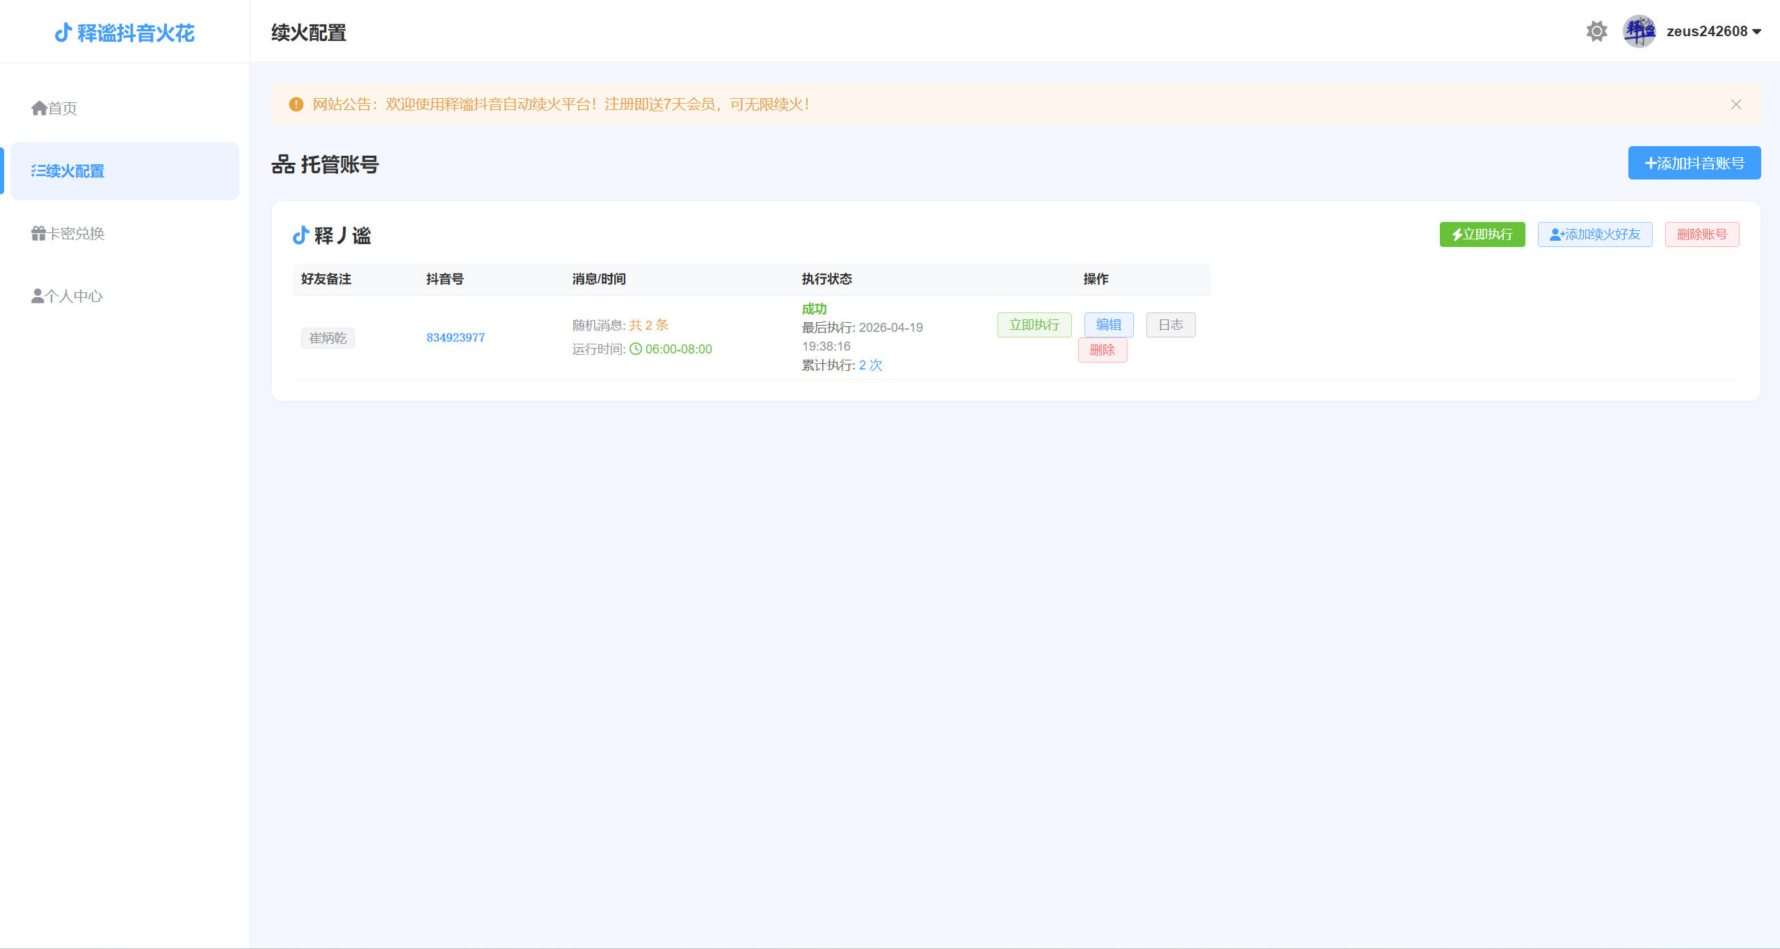This screenshot has width=1780, height=949.
Task: Click the 添加抖音账号 button
Action: coord(1694,163)
